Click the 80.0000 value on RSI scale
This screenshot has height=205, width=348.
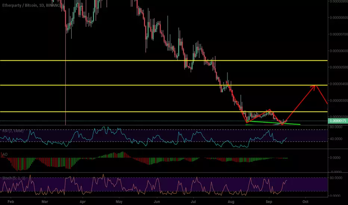click(x=336, y=127)
